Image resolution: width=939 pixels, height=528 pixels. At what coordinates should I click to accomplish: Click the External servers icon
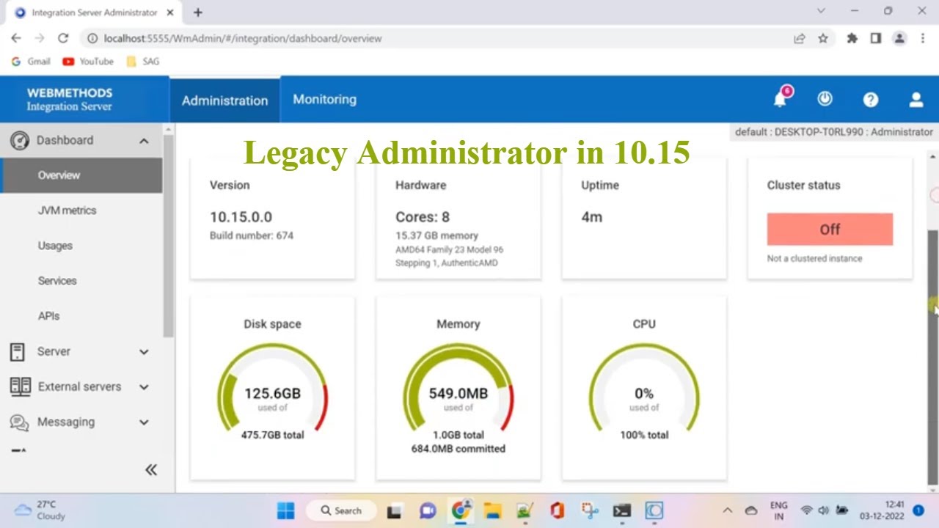tap(21, 386)
